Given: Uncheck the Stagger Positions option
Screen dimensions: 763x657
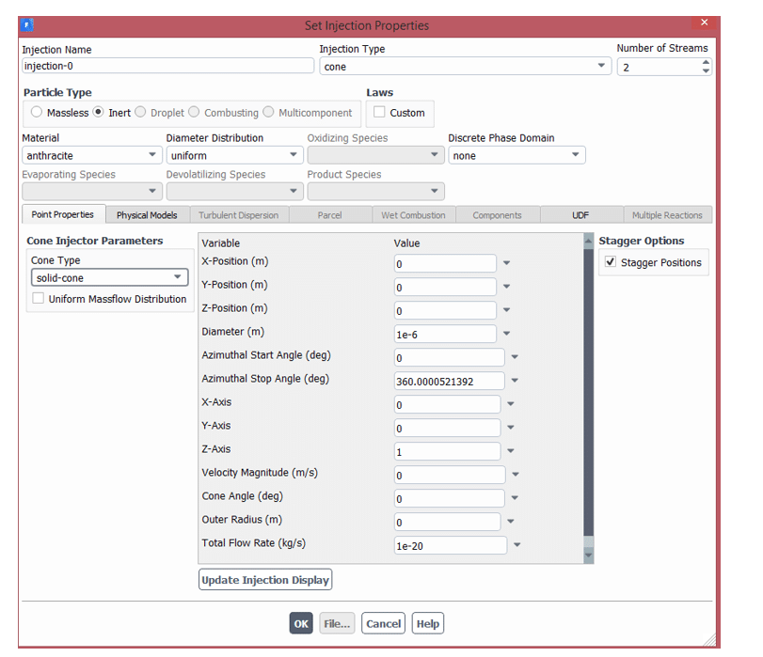Looking at the screenshot, I should [611, 262].
